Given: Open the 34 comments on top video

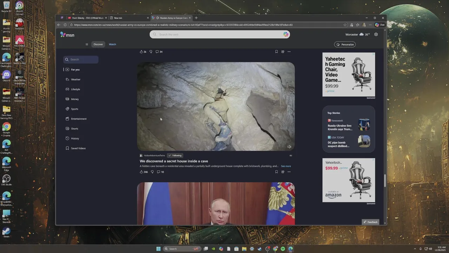Looking at the screenshot, I should click(x=159, y=52).
